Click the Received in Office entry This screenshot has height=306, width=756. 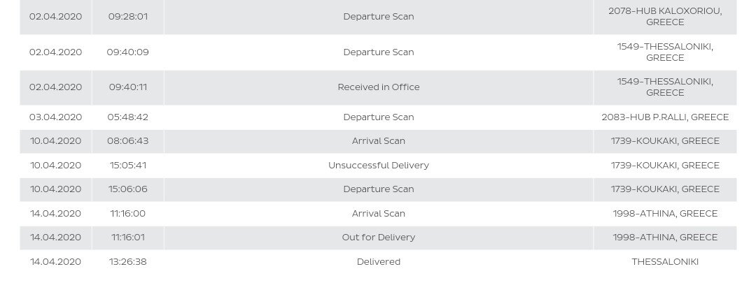[x=379, y=87]
